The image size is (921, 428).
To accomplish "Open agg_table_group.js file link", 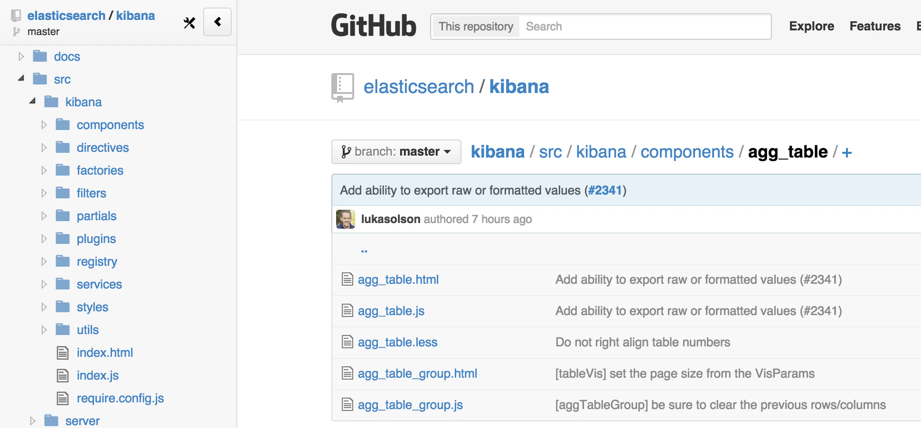I will 410,405.
